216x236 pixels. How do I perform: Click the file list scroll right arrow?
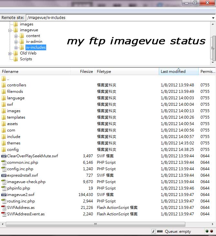point(212,224)
